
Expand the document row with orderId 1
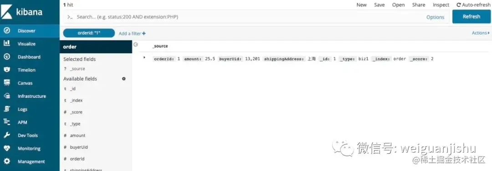pos(144,58)
